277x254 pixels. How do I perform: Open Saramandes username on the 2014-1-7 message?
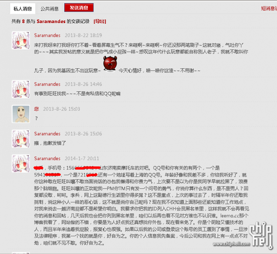coord(47,158)
